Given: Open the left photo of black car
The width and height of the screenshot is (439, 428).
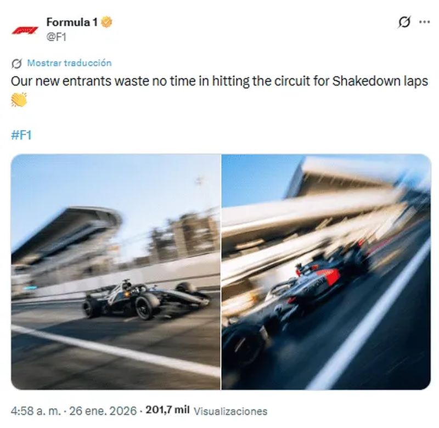Looking at the screenshot, I should click(x=116, y=272).
